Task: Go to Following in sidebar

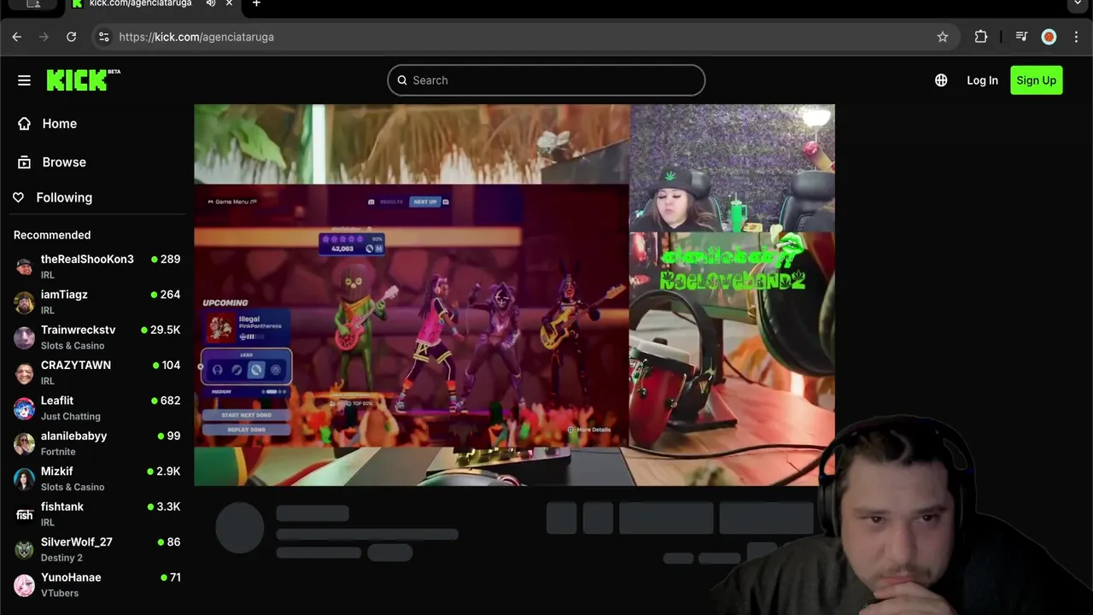Action: point(64,197)
